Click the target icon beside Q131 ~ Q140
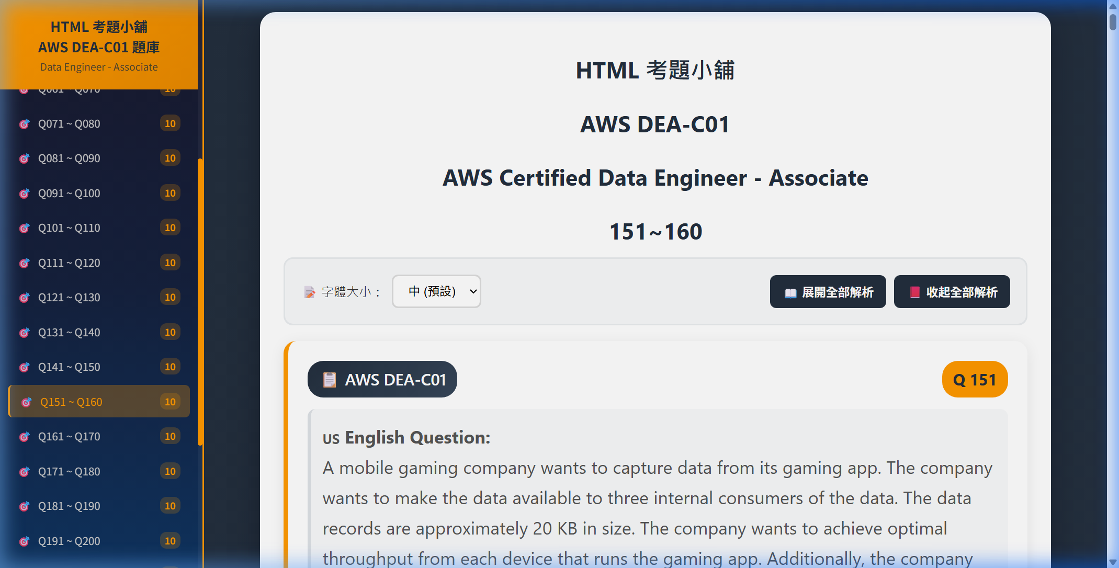1119x568 pixels. [25, 333]
